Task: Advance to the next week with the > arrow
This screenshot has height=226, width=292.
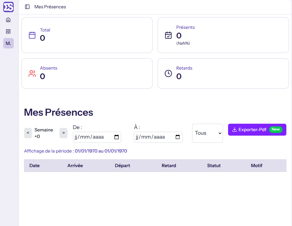Action: (63, 133)
